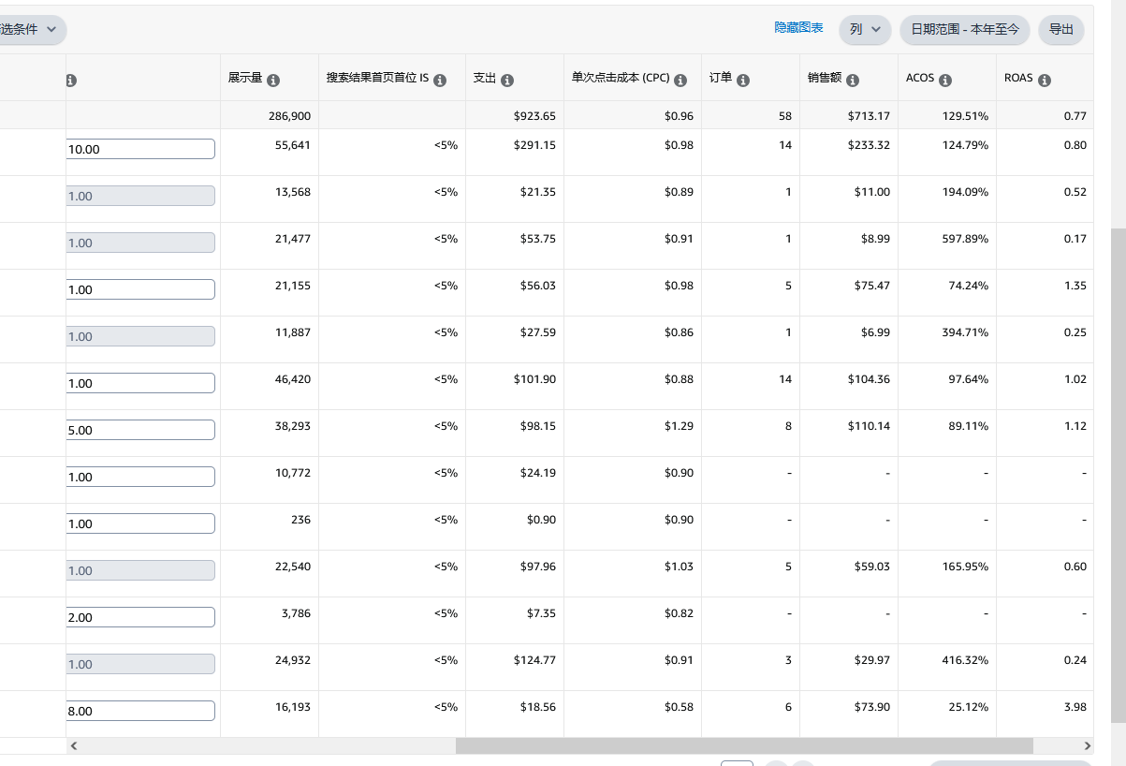The width and height of the screenshot is (1126, 766).
Task: Click the 支出 column info icon
Action: click(x=507, y=81)
